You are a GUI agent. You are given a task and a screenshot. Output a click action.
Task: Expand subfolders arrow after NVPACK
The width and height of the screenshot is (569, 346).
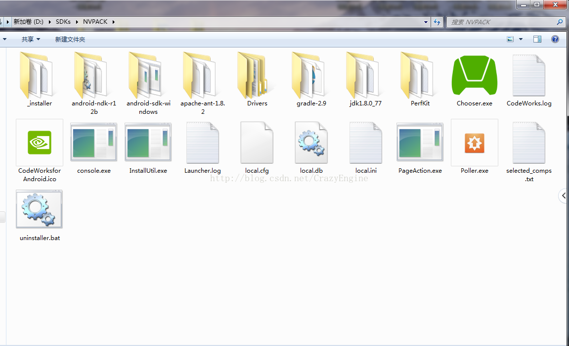[114, 22]
